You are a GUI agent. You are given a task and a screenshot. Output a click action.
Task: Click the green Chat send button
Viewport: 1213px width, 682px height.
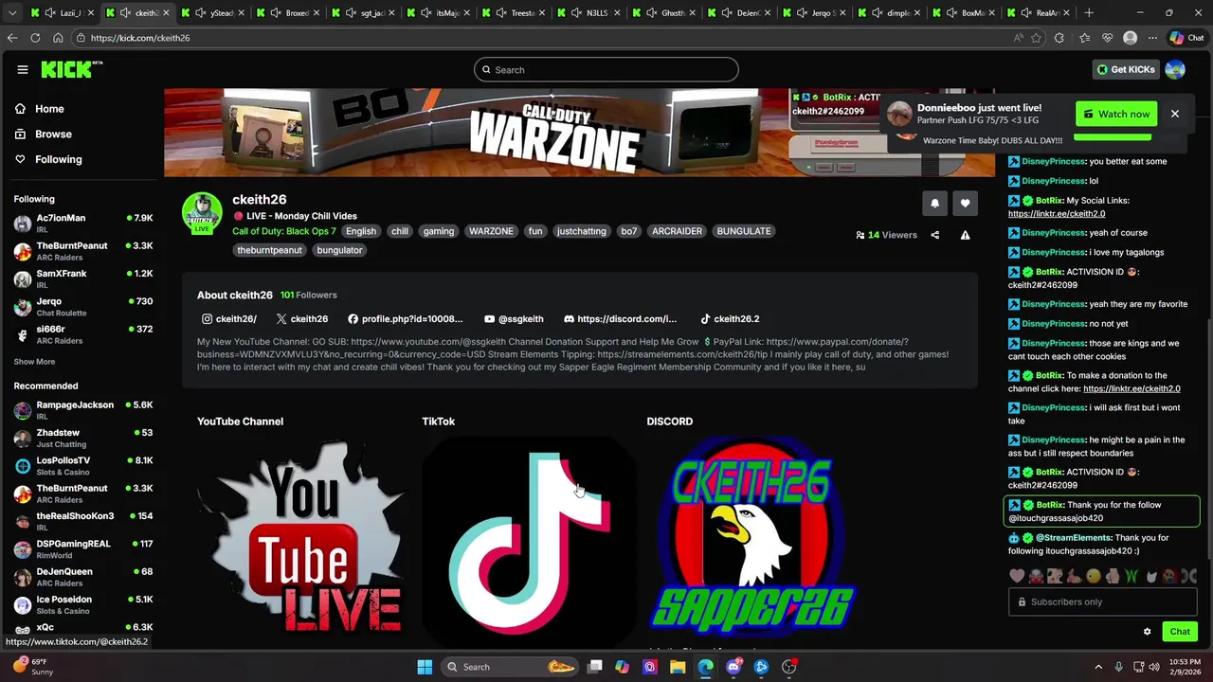coord(1180,632)
